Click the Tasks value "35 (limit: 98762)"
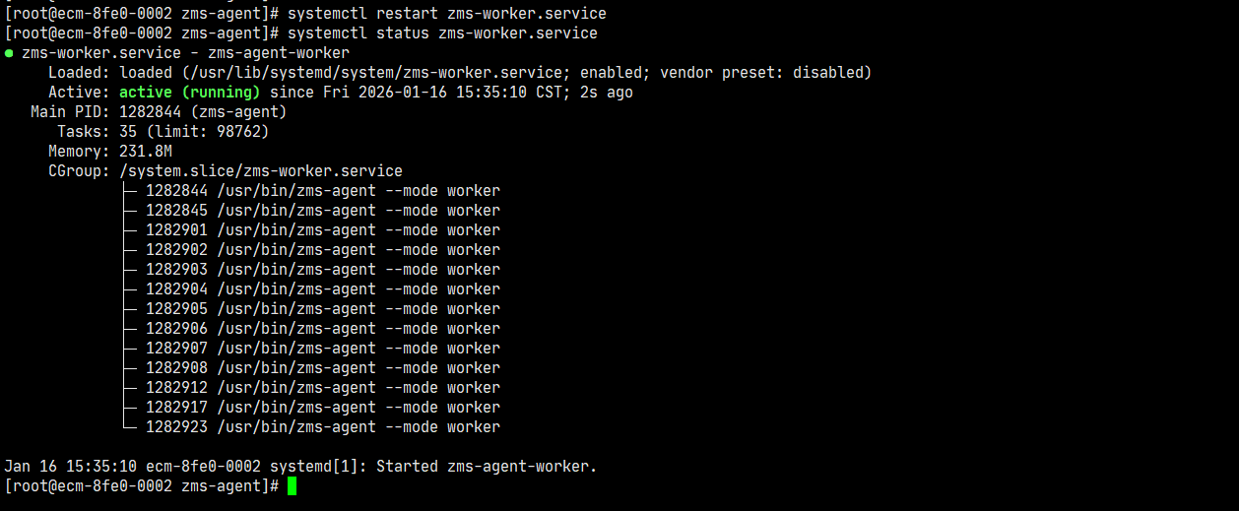1239x511 pixels. (194, 132)
